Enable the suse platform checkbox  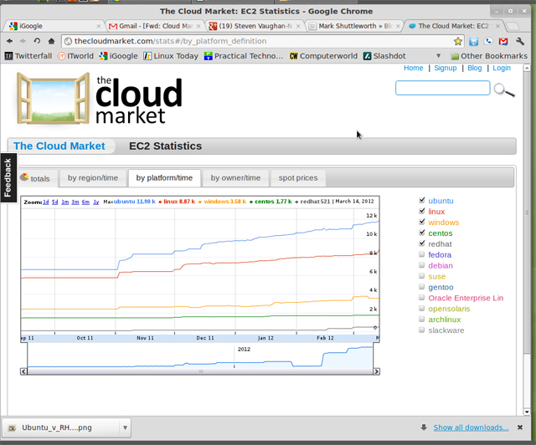pos(422,276)
